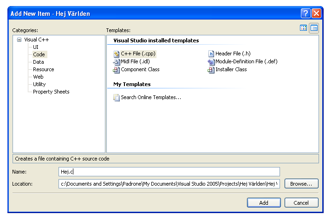Open dialog help with question mark button
332x221 pixels.
(x=306, y=13)
